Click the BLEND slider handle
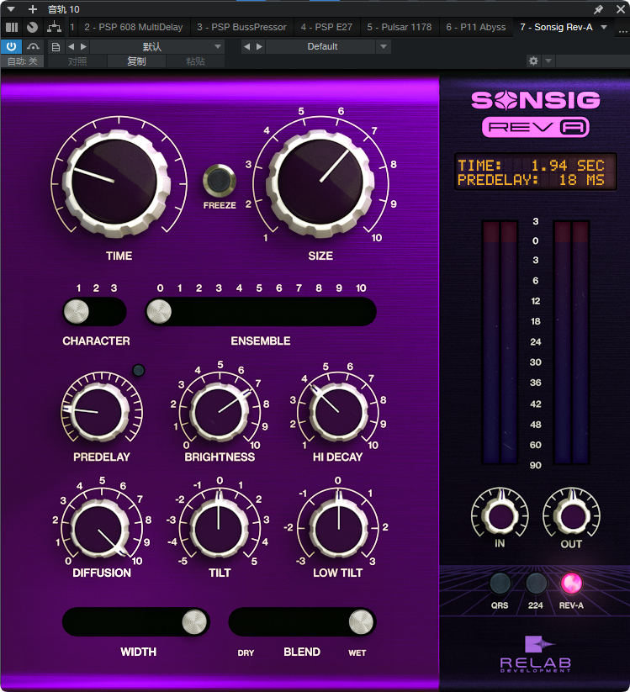 pyautogui.click(x=361, y=622)
